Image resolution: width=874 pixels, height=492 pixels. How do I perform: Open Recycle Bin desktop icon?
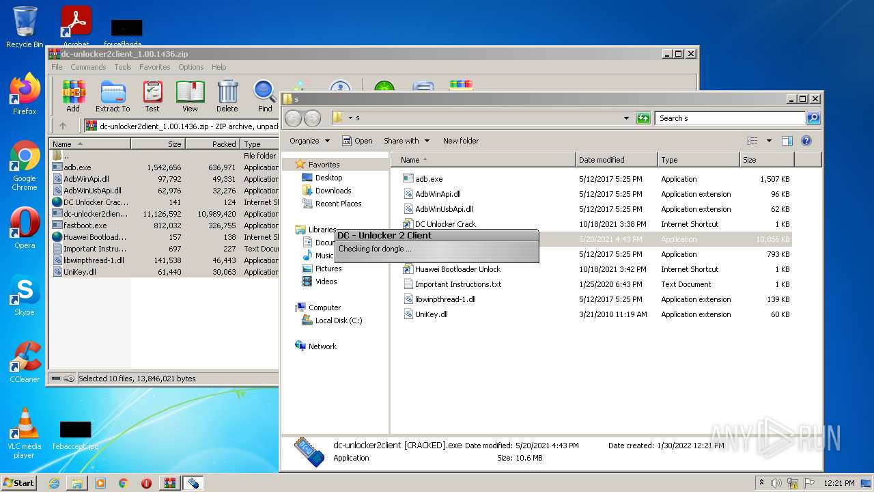click(25, 27)
